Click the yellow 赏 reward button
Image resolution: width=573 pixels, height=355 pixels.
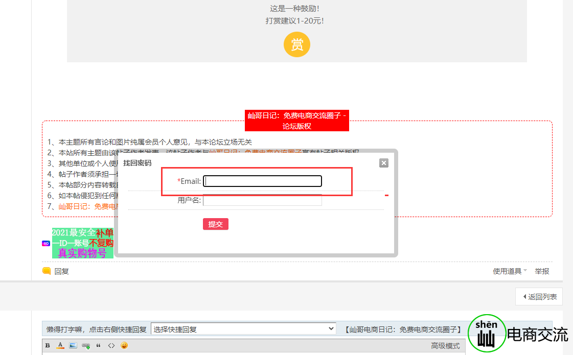point(296,44)
